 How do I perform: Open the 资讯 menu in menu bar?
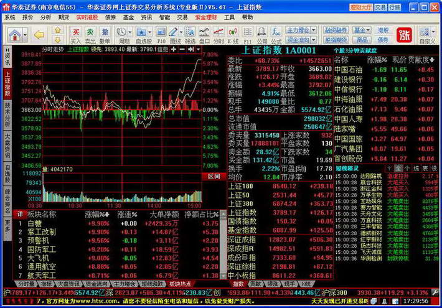tap(146, 17)
